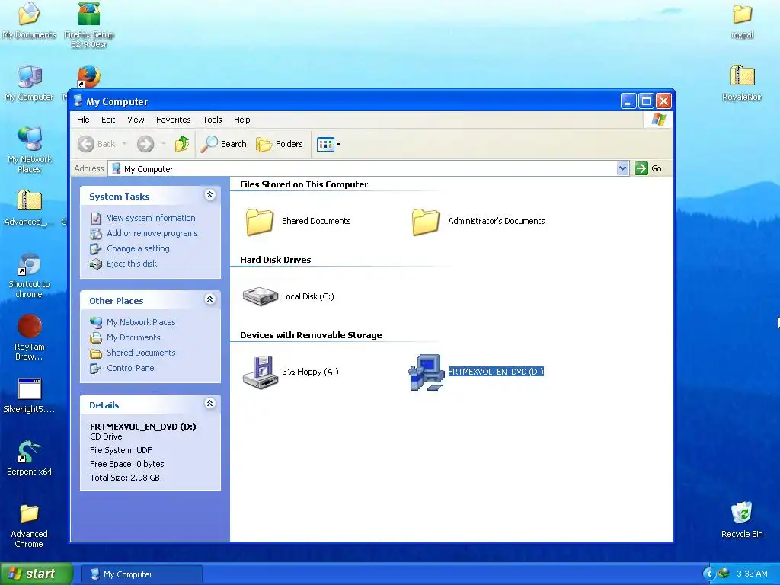Click the Start button
780x585 pixels.
[37, 574]
